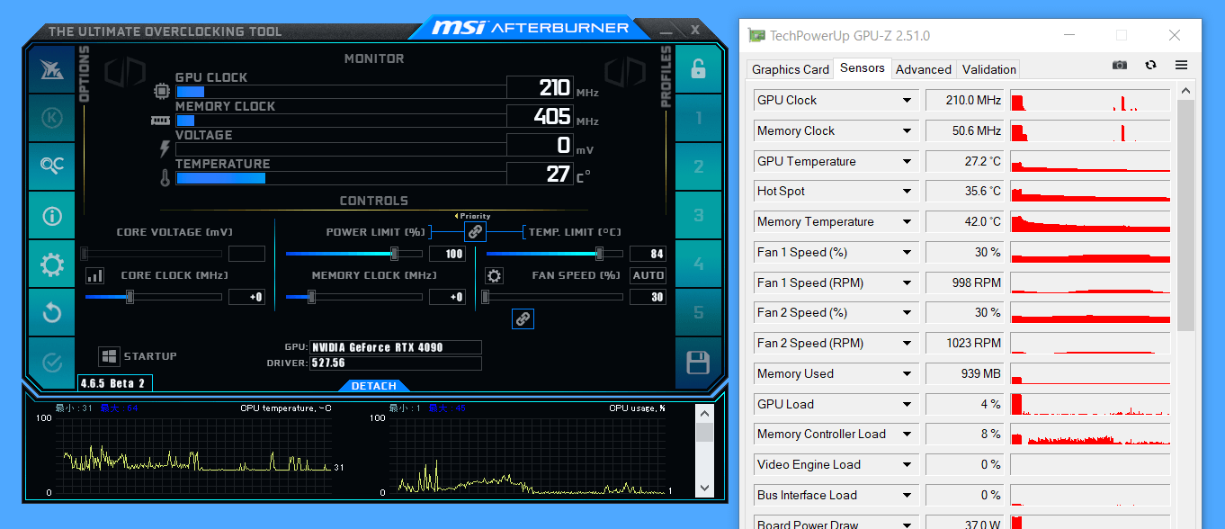Screen dimensions: 1225x529
Task: Click the Fan Speed value field
Action: [x=648, y=297]
